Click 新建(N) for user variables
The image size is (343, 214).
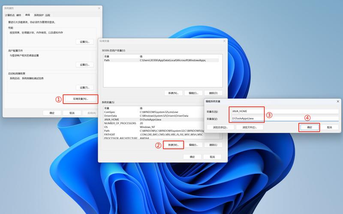(x=174, y=93)
